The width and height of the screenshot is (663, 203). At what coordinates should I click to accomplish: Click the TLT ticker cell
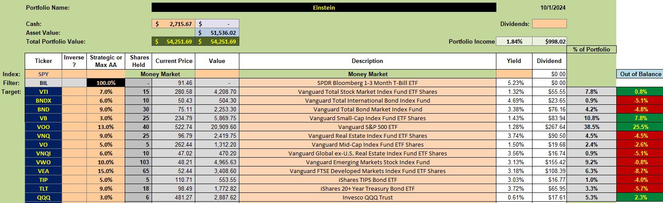pos(43,188)
